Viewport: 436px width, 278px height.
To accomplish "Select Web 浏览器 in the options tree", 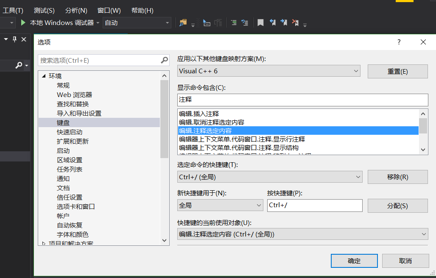I will click(x=74, y=95).
